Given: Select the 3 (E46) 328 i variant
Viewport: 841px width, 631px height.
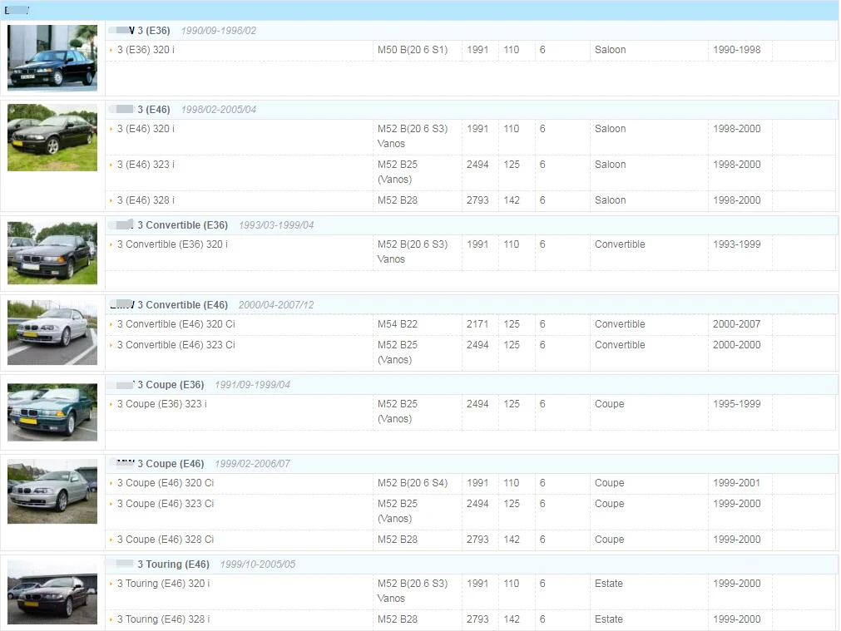Looking at the screenshot, I should [146, 200].
